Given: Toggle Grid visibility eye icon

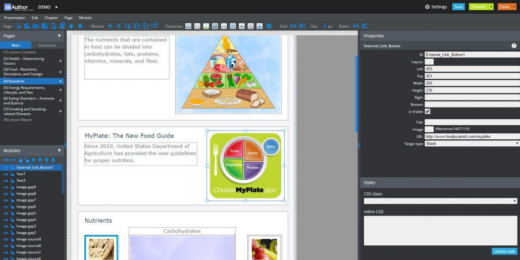Looking at the screenshot, I should point(293,26).
